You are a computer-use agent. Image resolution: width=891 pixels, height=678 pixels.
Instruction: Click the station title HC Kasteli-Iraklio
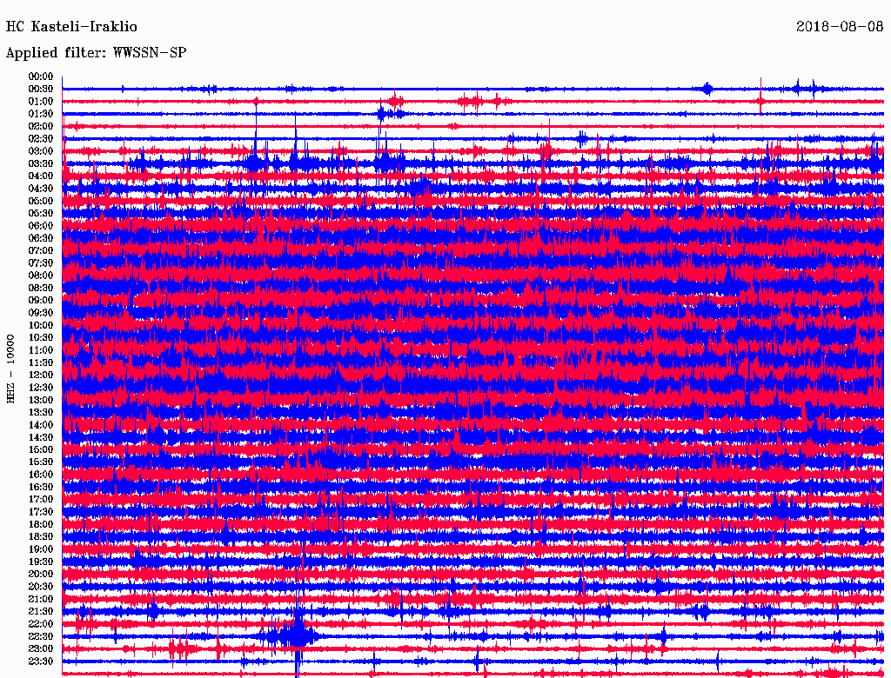pos(71,27)
